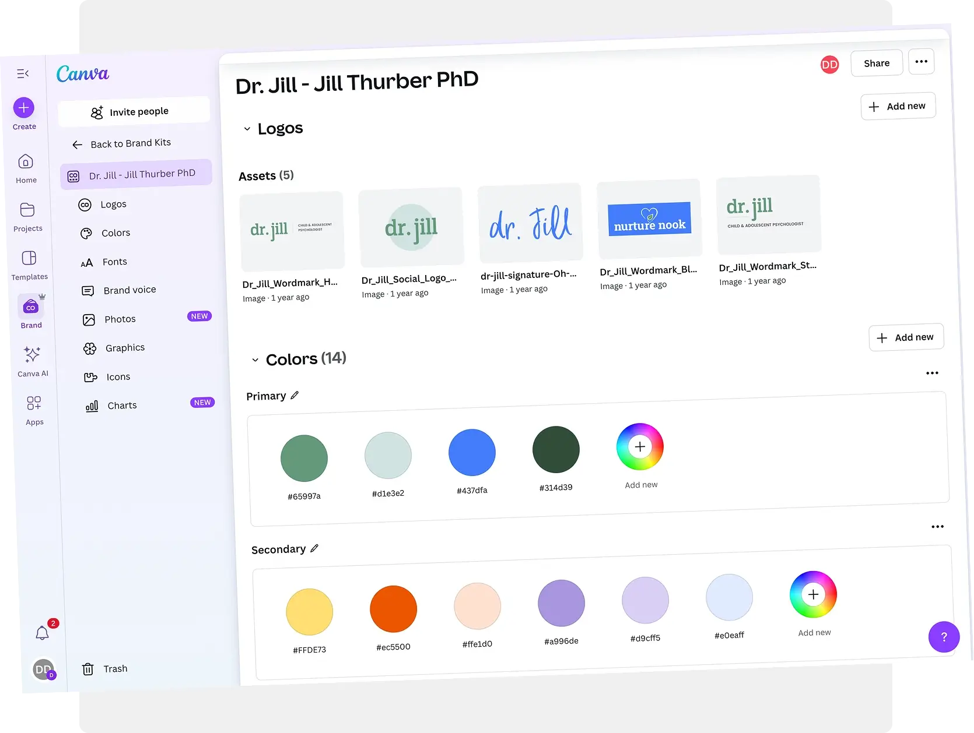Select the blue #437dfa swatch
Viewport: 974px width, 733px height.
coord(472,452)
